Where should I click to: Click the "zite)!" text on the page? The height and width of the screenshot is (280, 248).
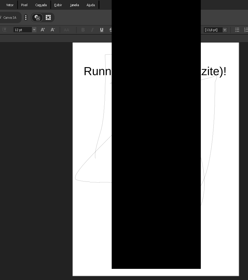tap(213, 72)
